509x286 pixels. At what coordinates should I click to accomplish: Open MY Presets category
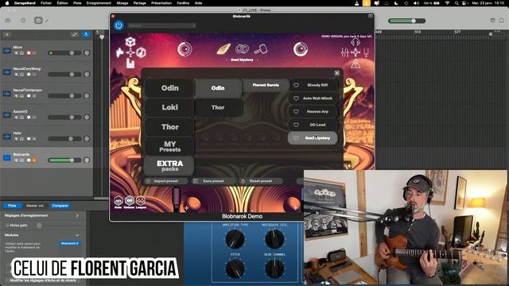[x=169, y=146]
